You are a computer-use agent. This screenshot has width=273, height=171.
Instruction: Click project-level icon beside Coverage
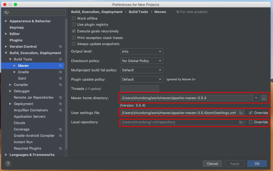[60, 129]
